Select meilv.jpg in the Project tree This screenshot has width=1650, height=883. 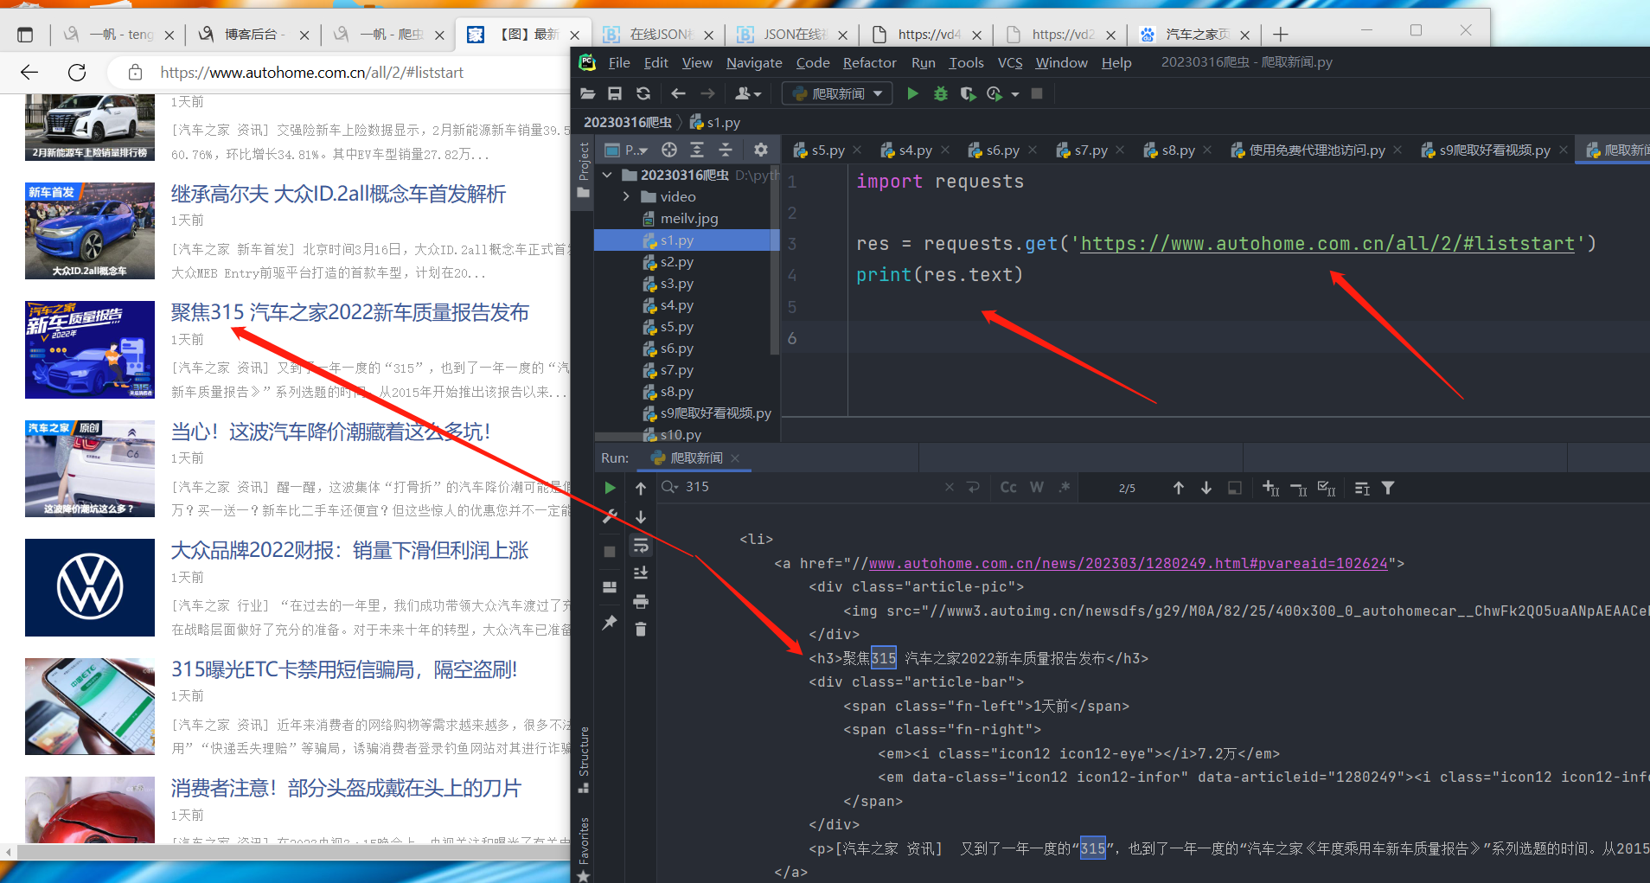(x=688, y=219)
